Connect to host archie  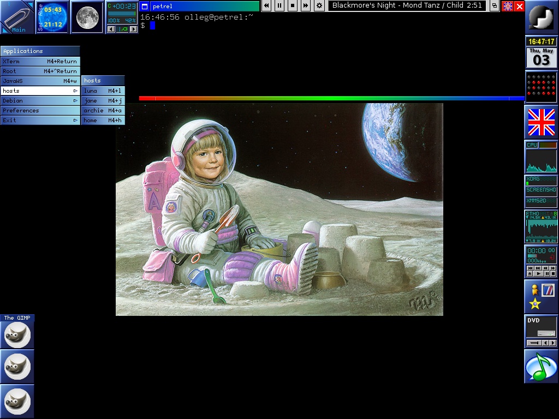(x=103, y=110)
